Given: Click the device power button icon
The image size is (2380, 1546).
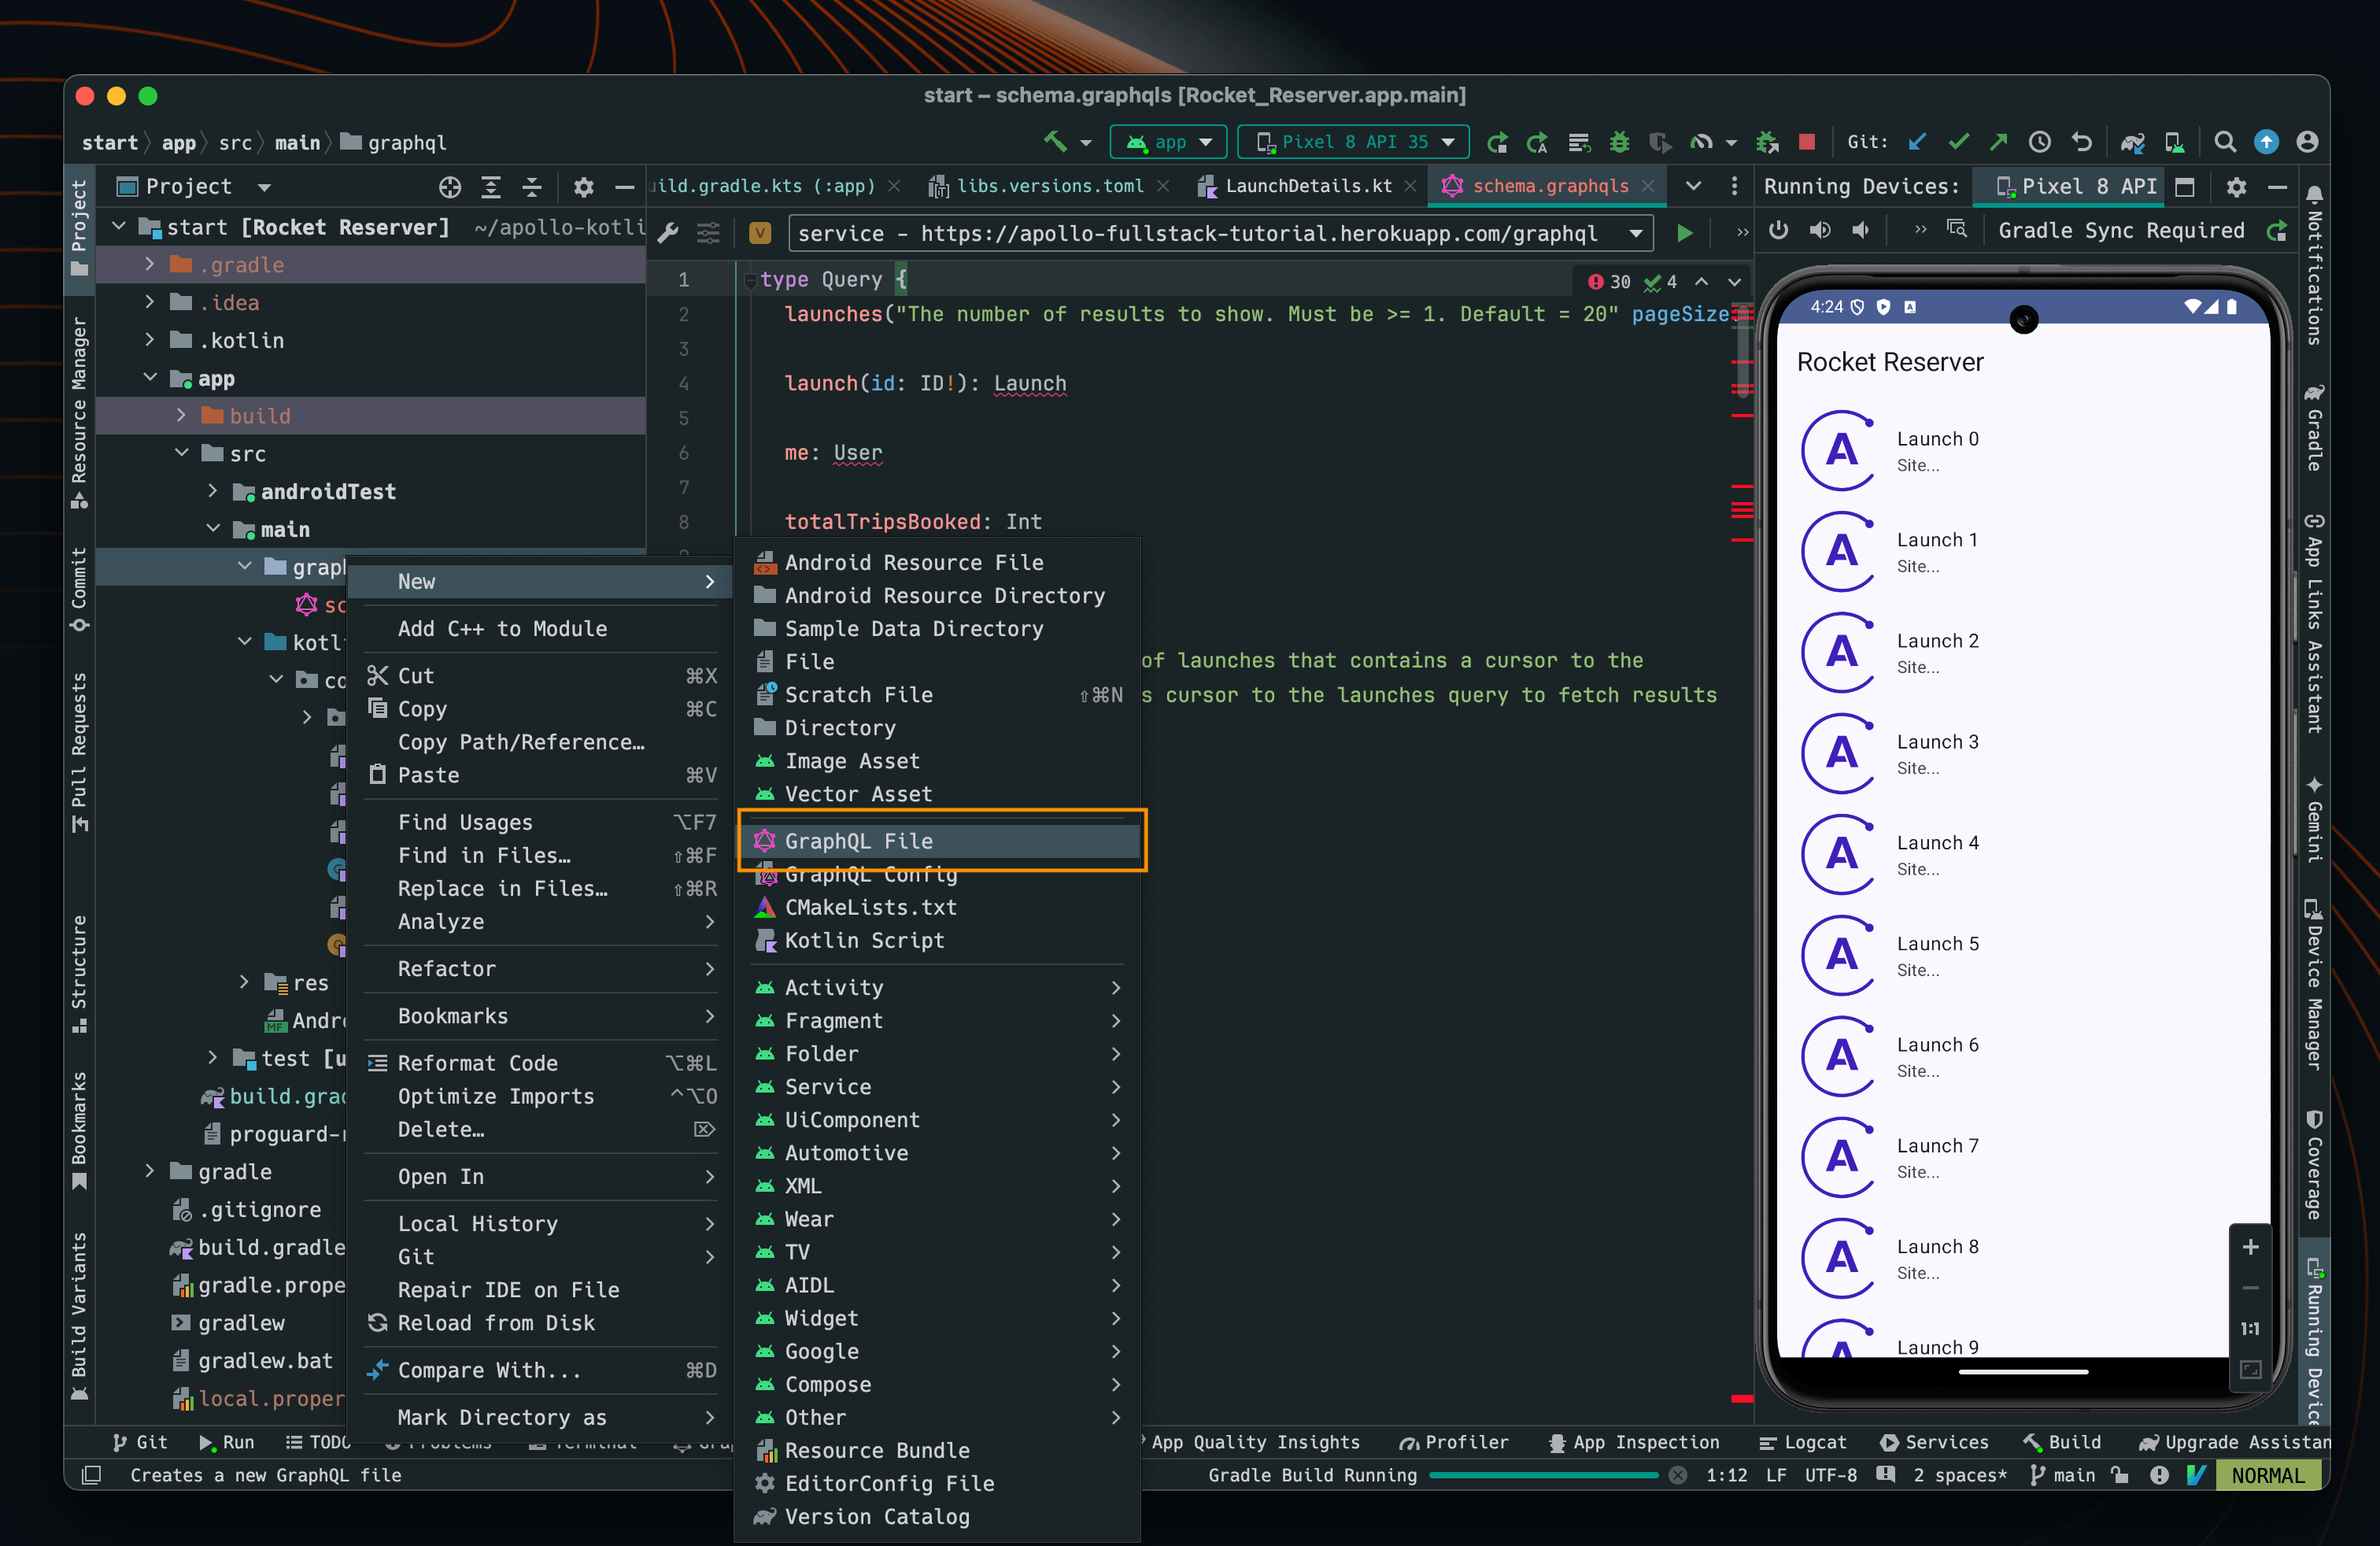Looking at the screenshot, I should (1778, 231).
